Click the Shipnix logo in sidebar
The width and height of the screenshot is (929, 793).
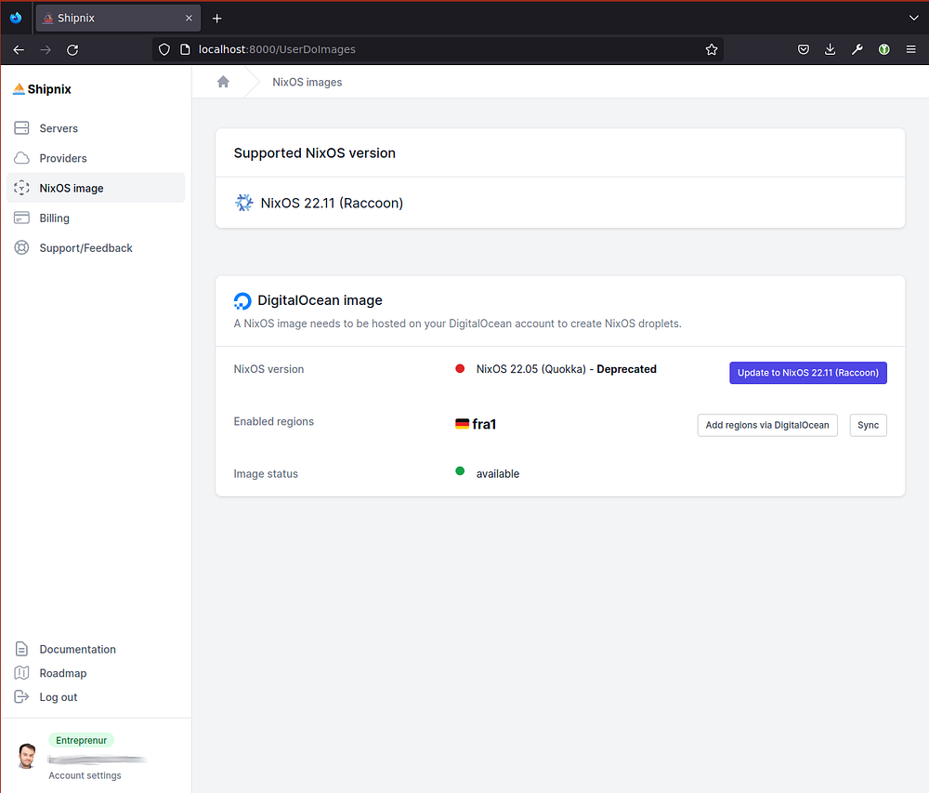tap(42, 89)
